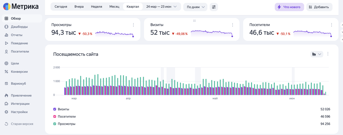The image size is (343, 135).
Task: Open the По дням grouping dropdown
Action: (195, 7)
